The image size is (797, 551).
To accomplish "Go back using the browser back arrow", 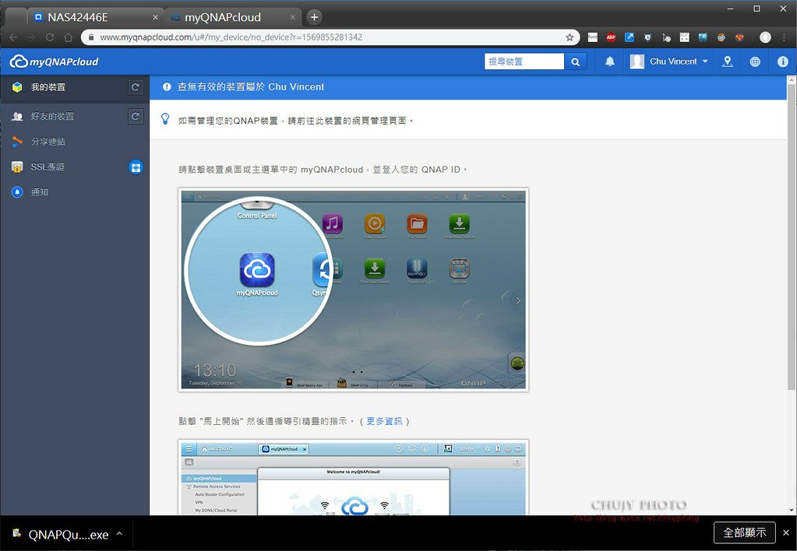I will (14, 37).
